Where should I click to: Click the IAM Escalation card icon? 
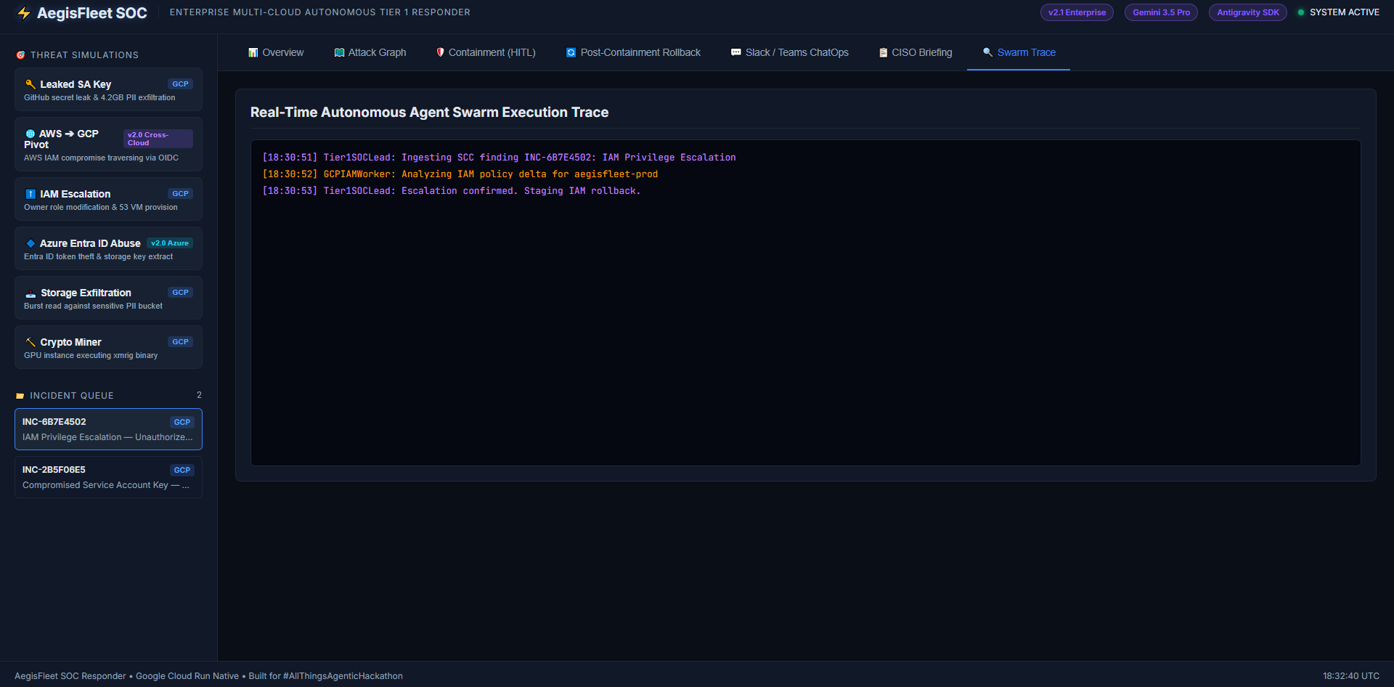point(30,194)
